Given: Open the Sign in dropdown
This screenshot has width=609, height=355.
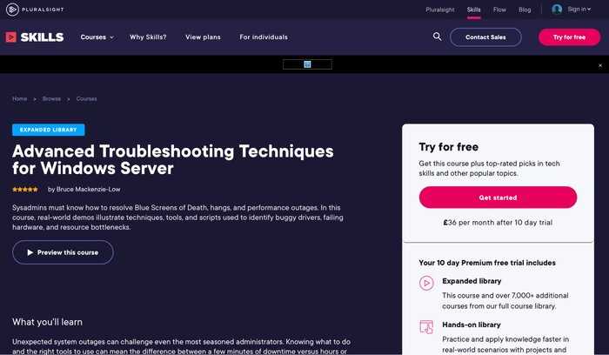Looking at the screenshot, I should coord(579,9).
